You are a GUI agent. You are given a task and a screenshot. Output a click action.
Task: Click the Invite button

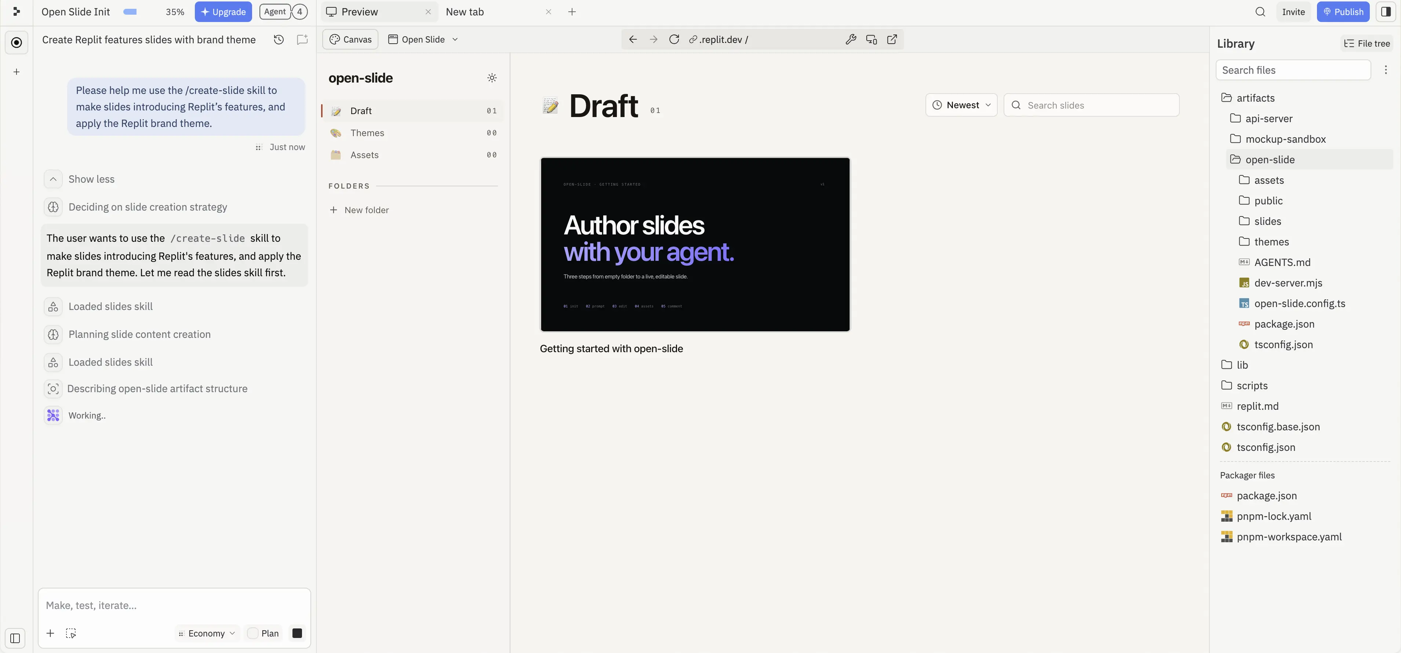click(1293, 11)
